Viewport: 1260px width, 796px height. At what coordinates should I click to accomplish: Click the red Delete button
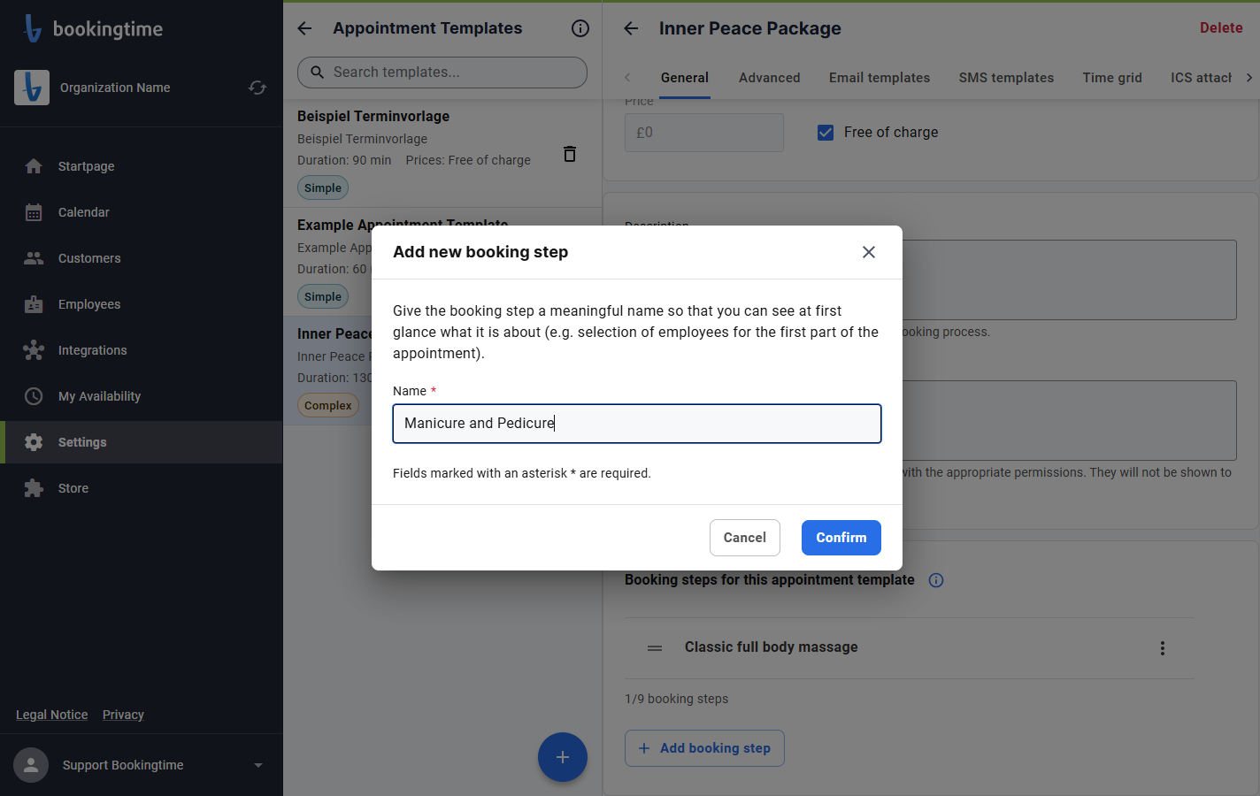click(1221, 28)
